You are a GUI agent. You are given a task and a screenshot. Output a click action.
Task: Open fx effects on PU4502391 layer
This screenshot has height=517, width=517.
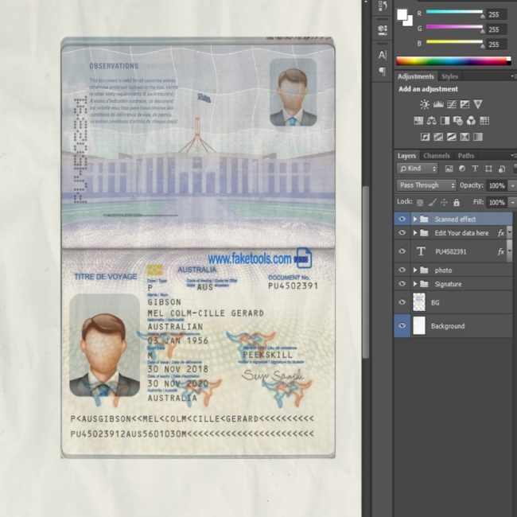[501, 252]
